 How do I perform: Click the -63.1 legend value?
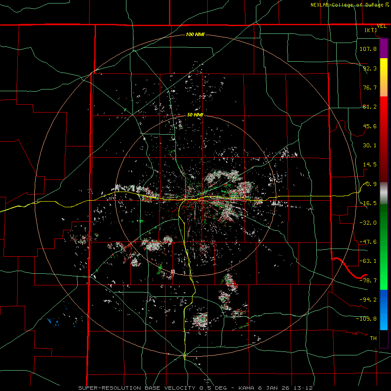(368, 261)
